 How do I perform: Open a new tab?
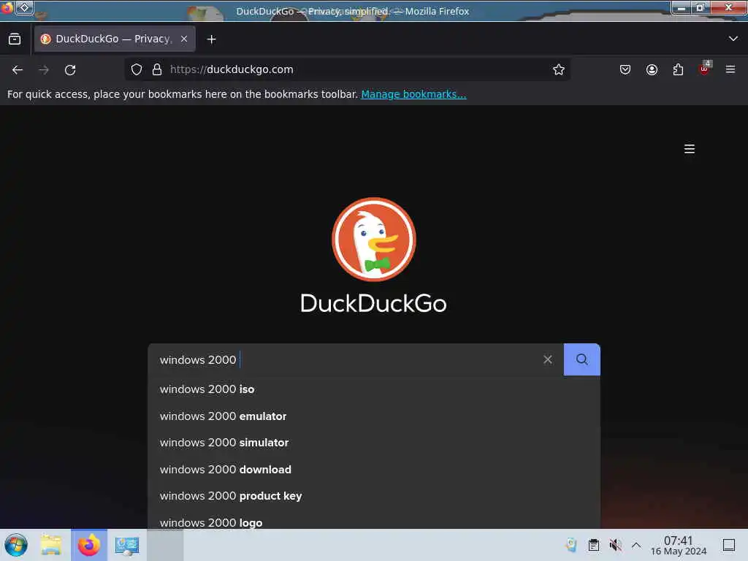tap(211, 39)
